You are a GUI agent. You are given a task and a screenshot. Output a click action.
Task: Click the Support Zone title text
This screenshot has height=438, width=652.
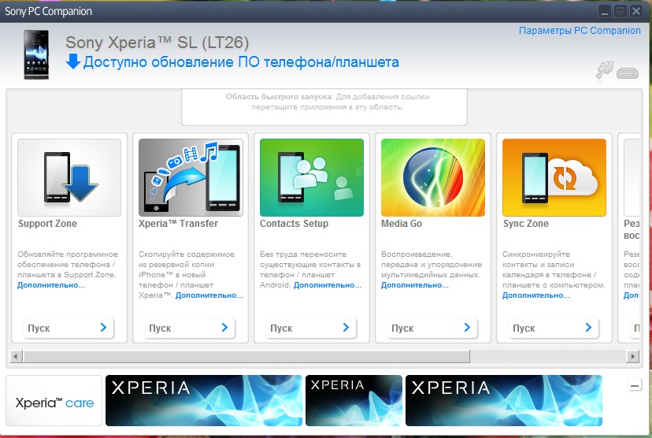point(47,224)
